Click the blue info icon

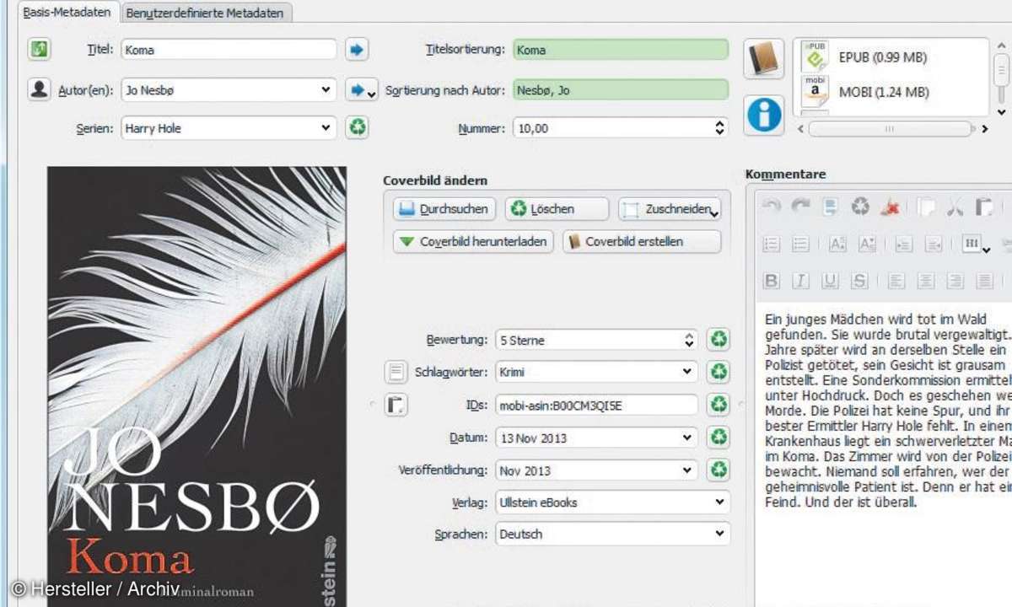pyautogui.click(x=764, y=115)
